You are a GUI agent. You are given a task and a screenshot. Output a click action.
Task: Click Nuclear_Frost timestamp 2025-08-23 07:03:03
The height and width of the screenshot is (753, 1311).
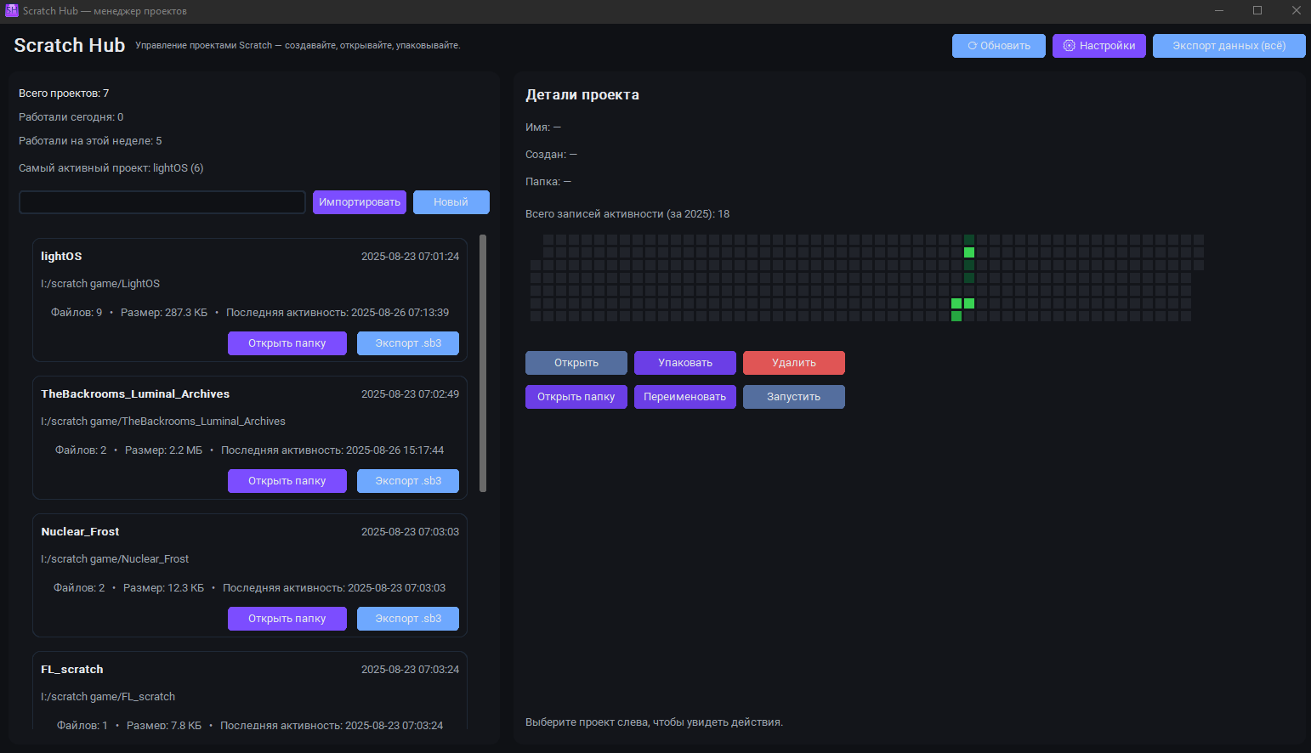point(410,532)
